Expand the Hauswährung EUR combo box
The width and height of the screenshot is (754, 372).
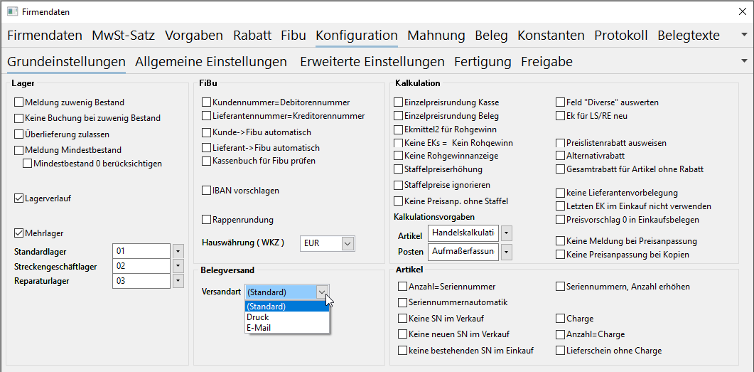(348, 243)
